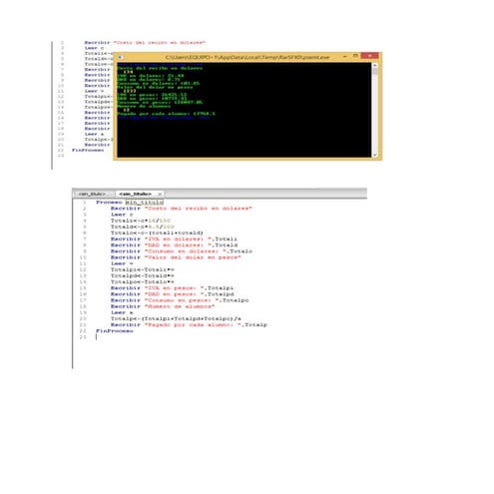Click lower editor Escribir "Valor del dolar en pesos"
The height and width of the screenshot is (494, 494).
[x=176, y=257]
